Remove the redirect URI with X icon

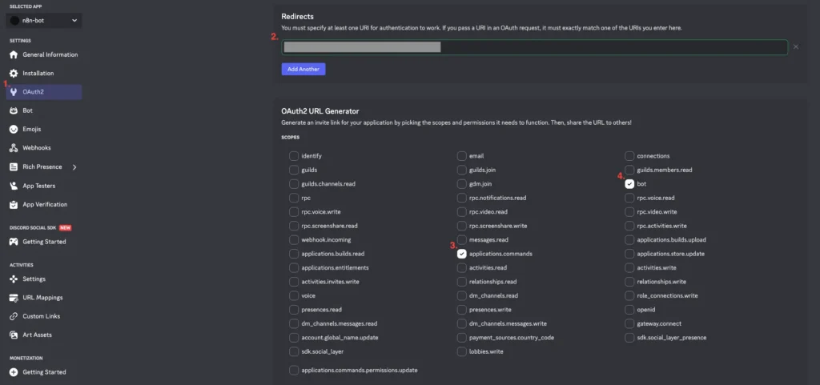click(x=796, y=47)
